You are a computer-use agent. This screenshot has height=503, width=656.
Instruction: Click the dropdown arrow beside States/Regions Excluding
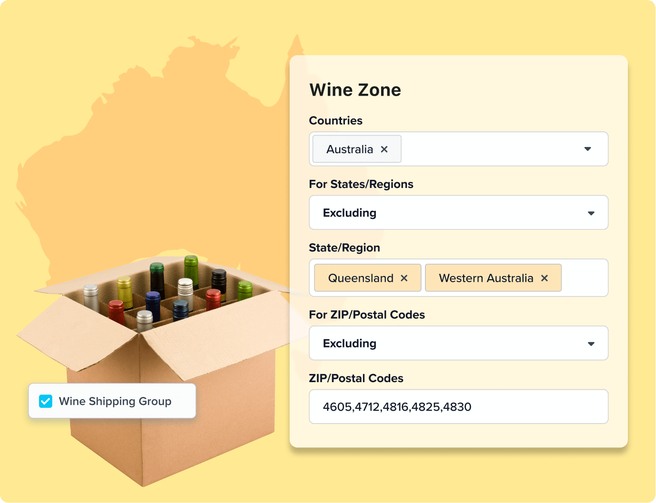[590, 213]
